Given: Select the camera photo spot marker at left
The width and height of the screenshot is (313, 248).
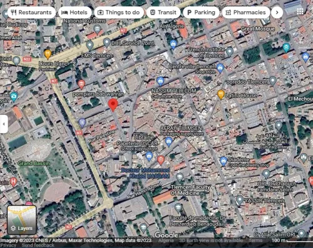Looking at the screenshot, I should click(x=14, y=96).
